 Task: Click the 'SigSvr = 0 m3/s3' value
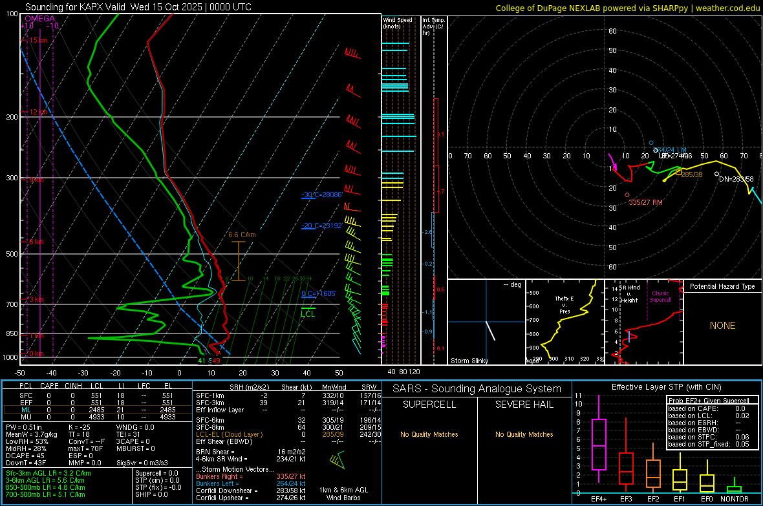[x=142, y=463]
